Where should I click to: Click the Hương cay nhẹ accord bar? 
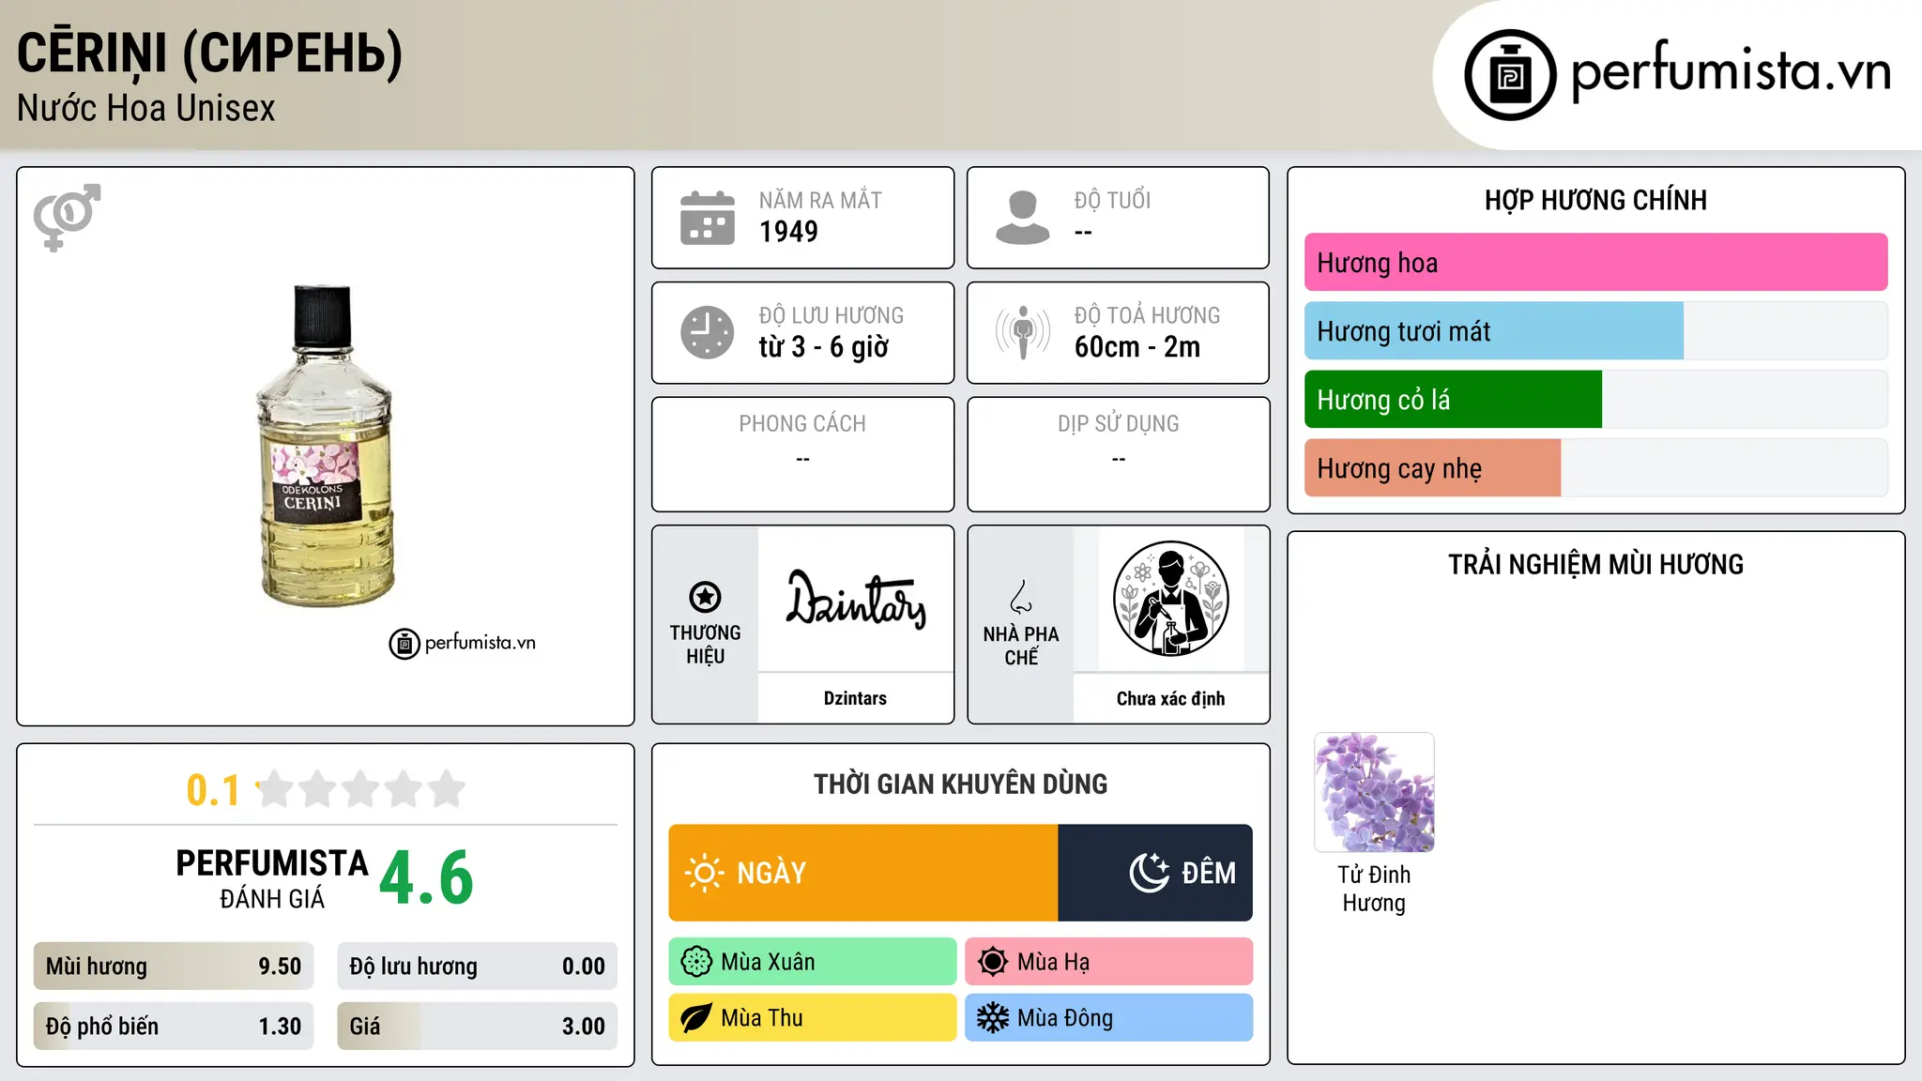tap(1595, 468)
